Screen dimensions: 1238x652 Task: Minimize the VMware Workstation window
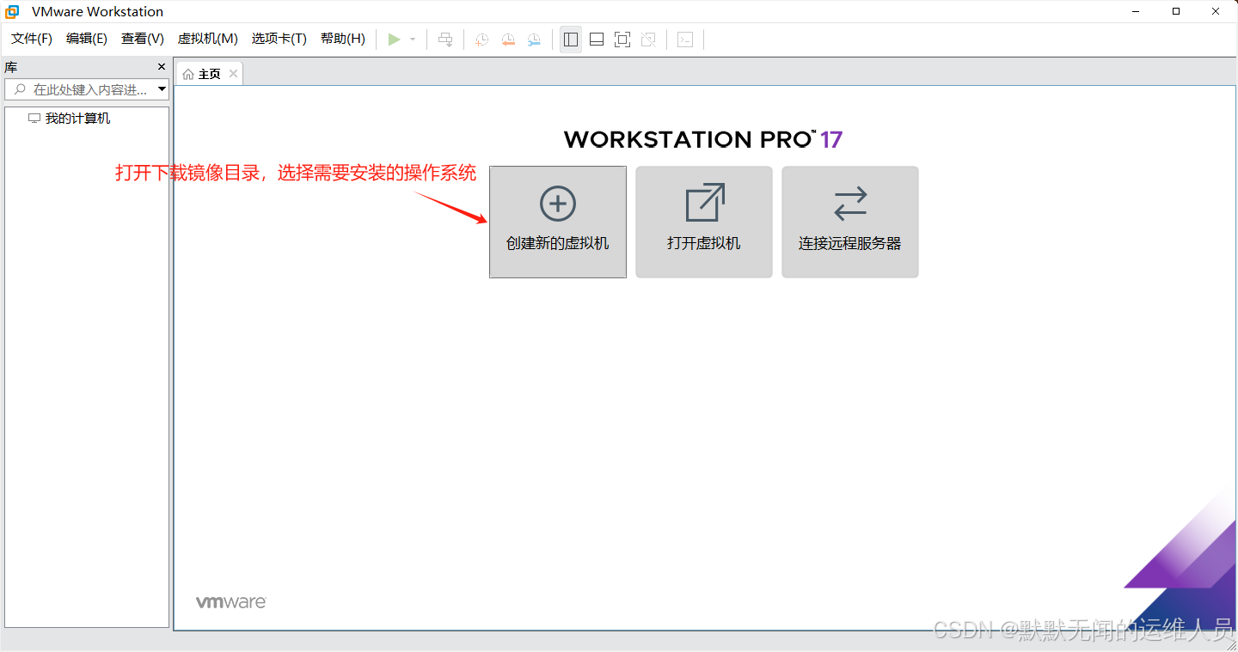click(1134, 11)
